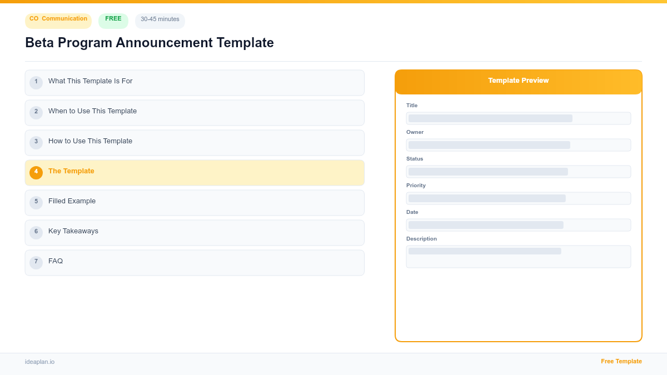Click the 'Description' field label
This screenshot has width=667, height=375.
421,239
